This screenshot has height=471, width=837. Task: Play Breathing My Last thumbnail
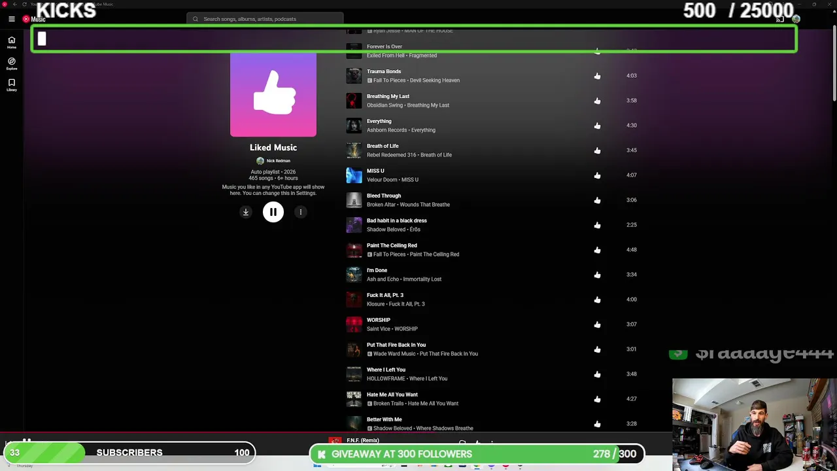354,101
